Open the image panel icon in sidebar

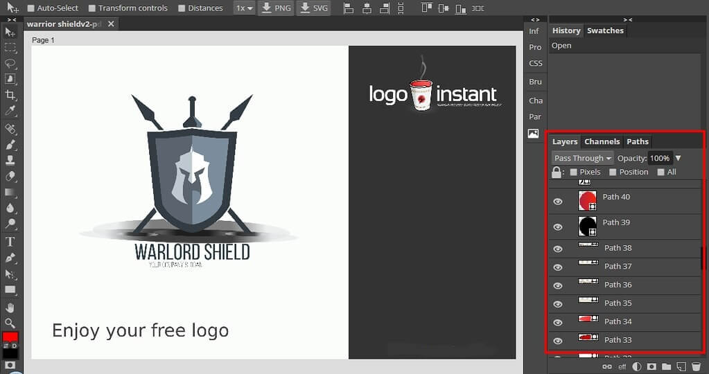534,134
